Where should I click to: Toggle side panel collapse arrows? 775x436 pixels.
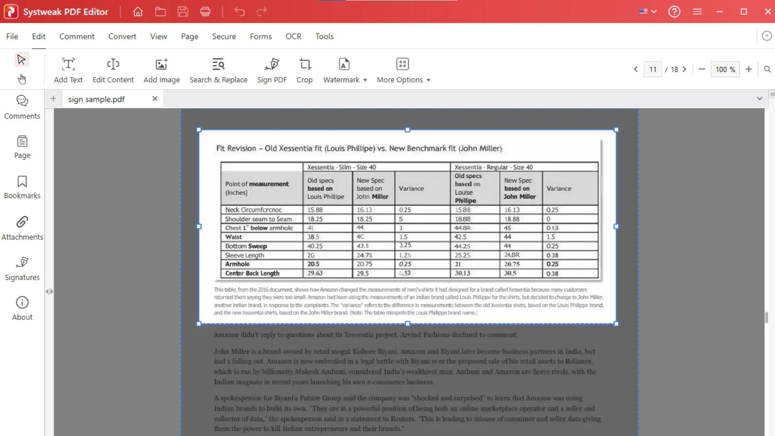tap(49, 292)
